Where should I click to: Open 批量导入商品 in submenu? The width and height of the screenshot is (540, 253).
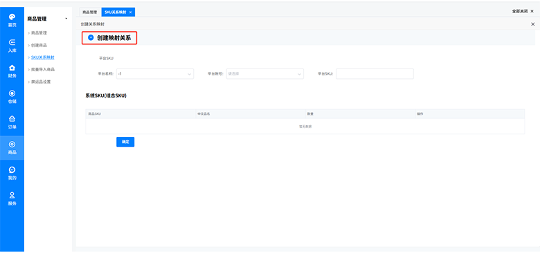43,69
